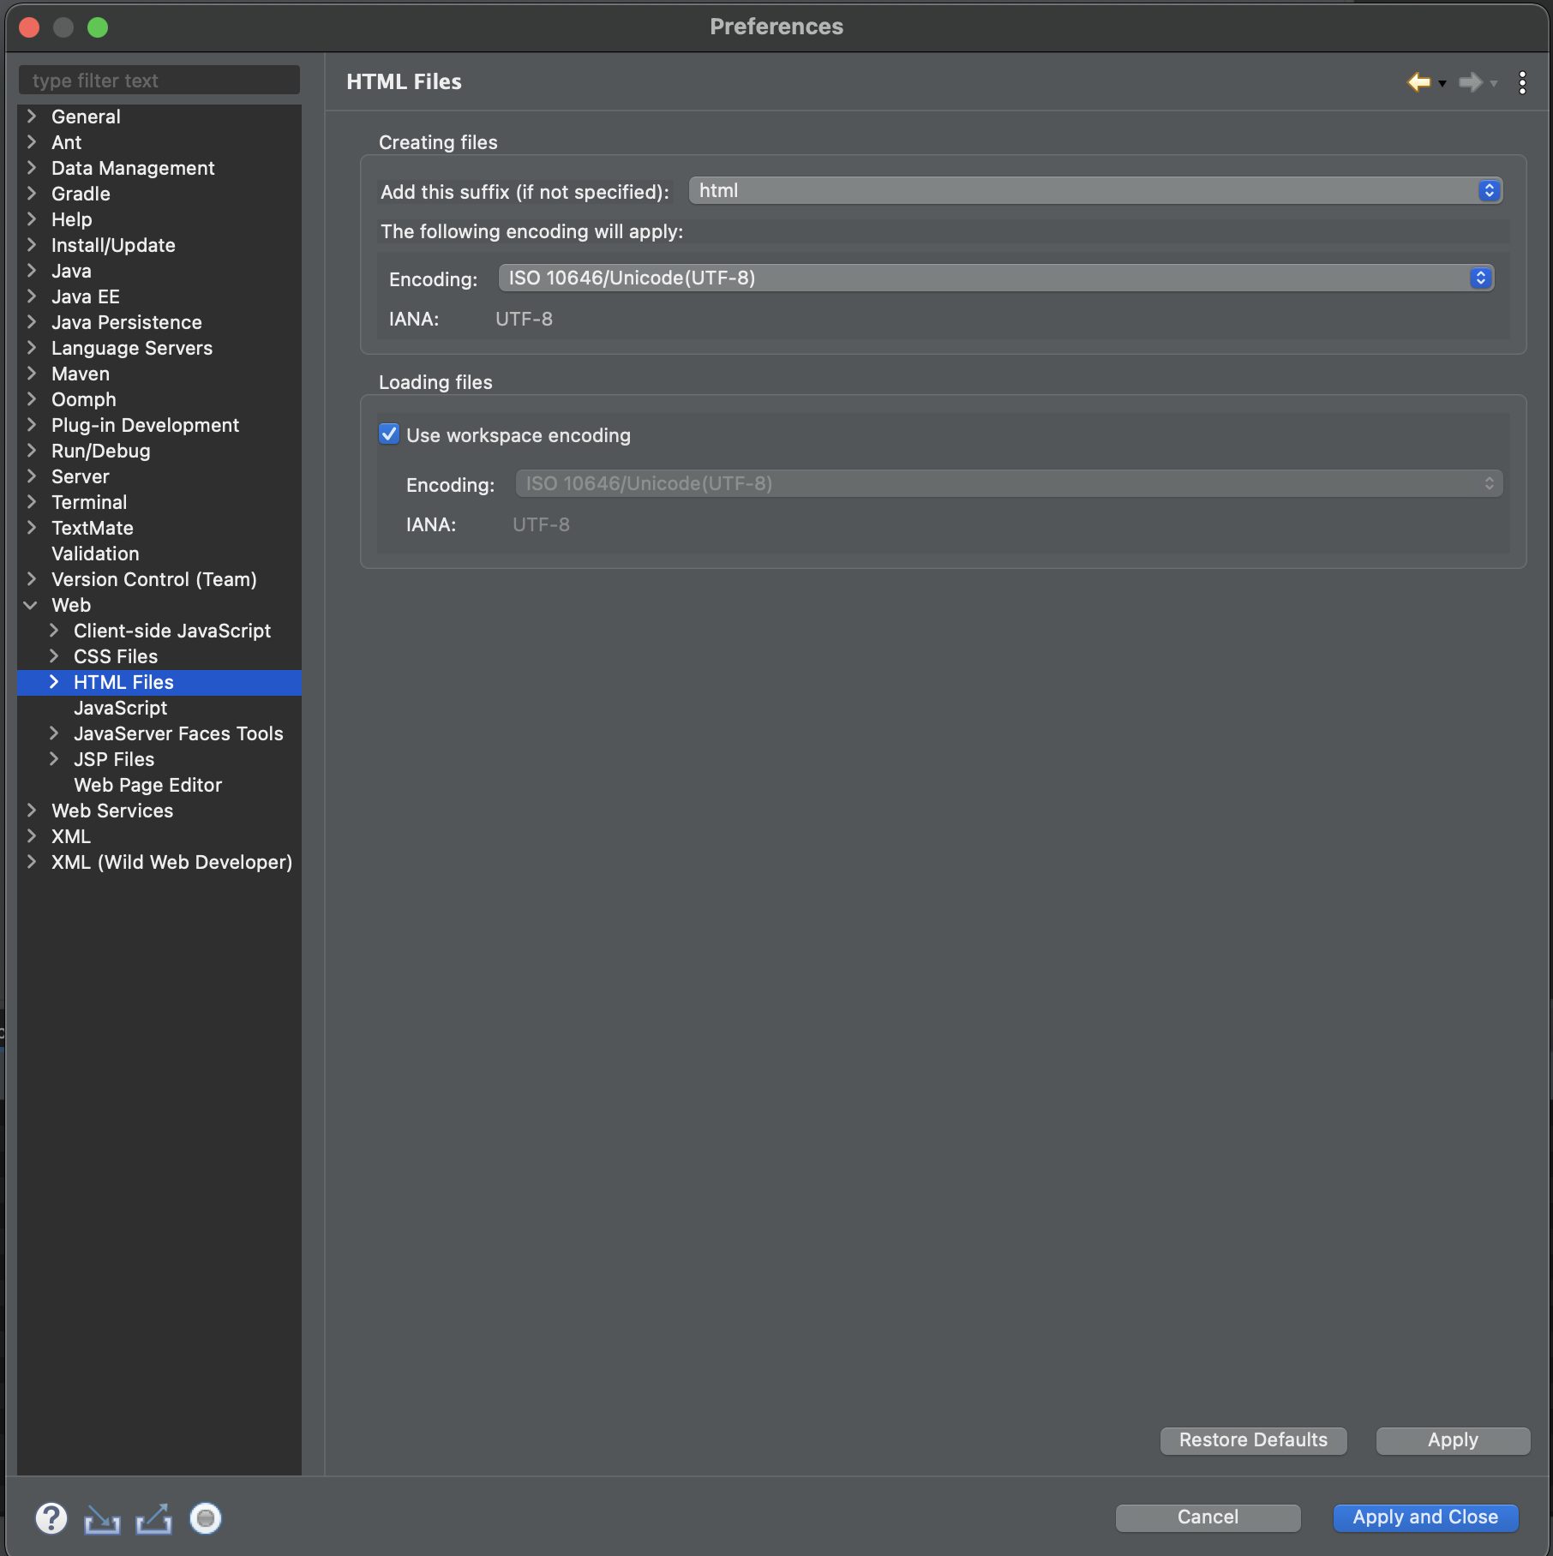Open the Validation page

pos(95,554)
